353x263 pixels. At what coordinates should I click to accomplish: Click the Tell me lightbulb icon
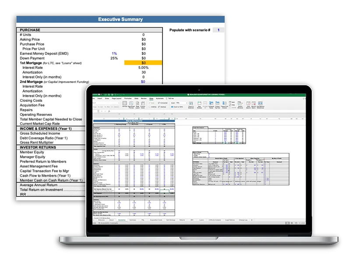pos(166,99)
